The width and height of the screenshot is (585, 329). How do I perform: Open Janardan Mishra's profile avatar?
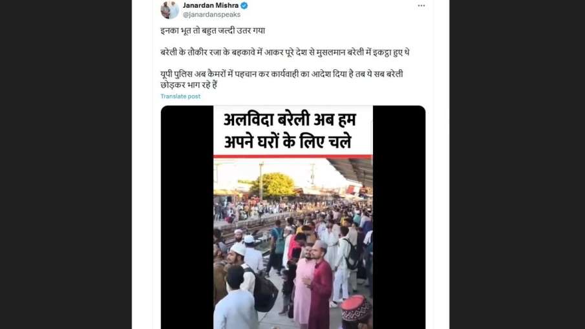(170, 10)
